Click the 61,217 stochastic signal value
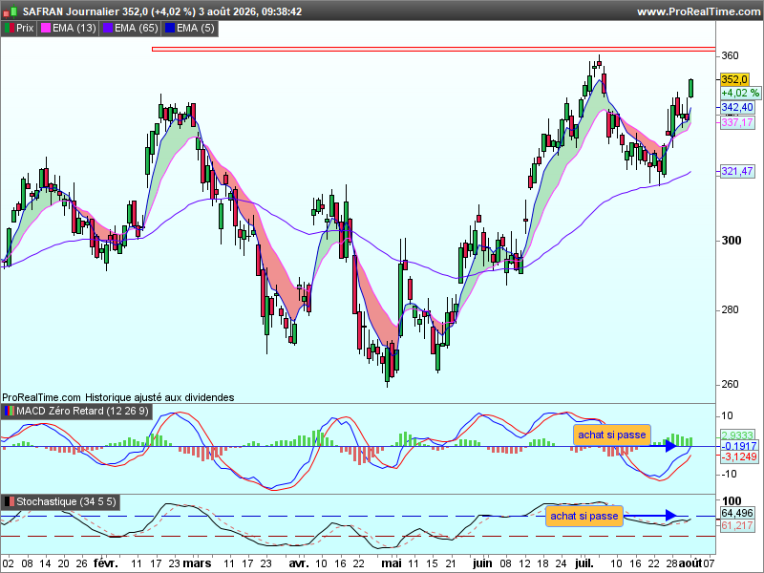Viewport: 764px width, 573px height. 737,525
